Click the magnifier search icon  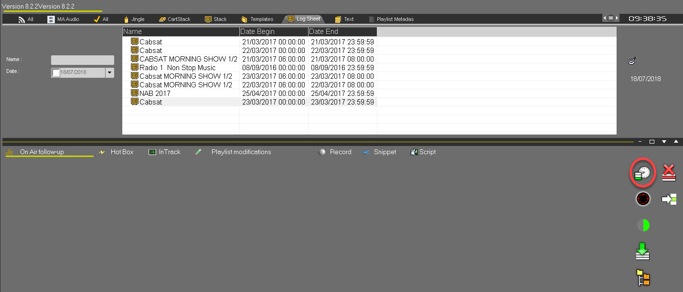click(631, 61)
